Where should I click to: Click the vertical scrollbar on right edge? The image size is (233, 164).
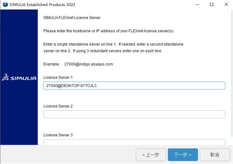point(232,73)
